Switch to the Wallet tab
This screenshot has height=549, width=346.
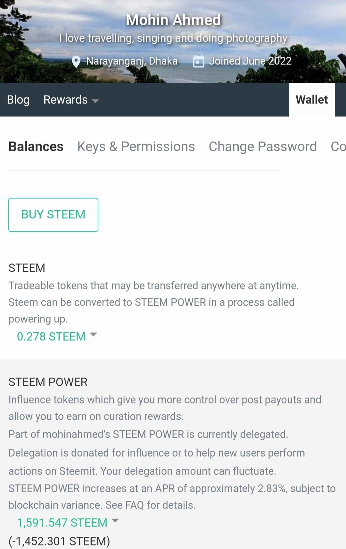312,100
